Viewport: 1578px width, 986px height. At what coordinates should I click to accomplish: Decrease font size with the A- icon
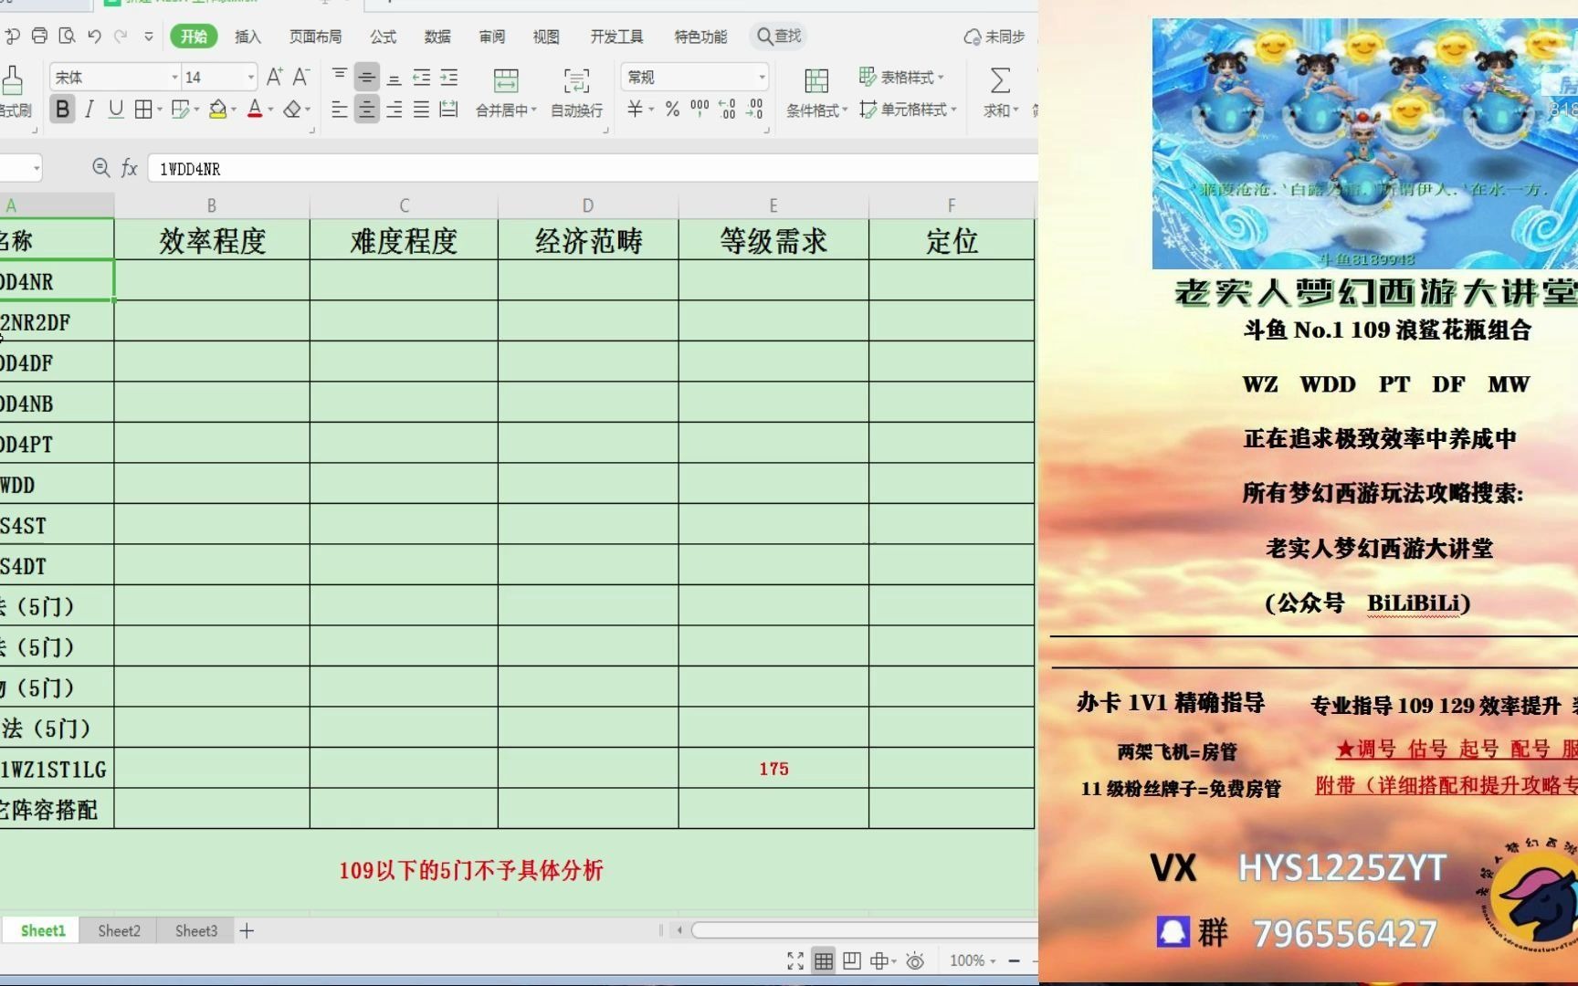pos(300,77)
